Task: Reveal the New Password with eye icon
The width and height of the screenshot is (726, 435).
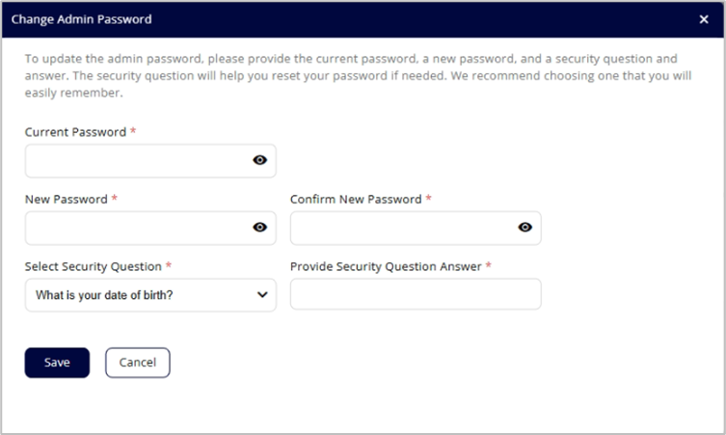Action: (x=259, y=228)
